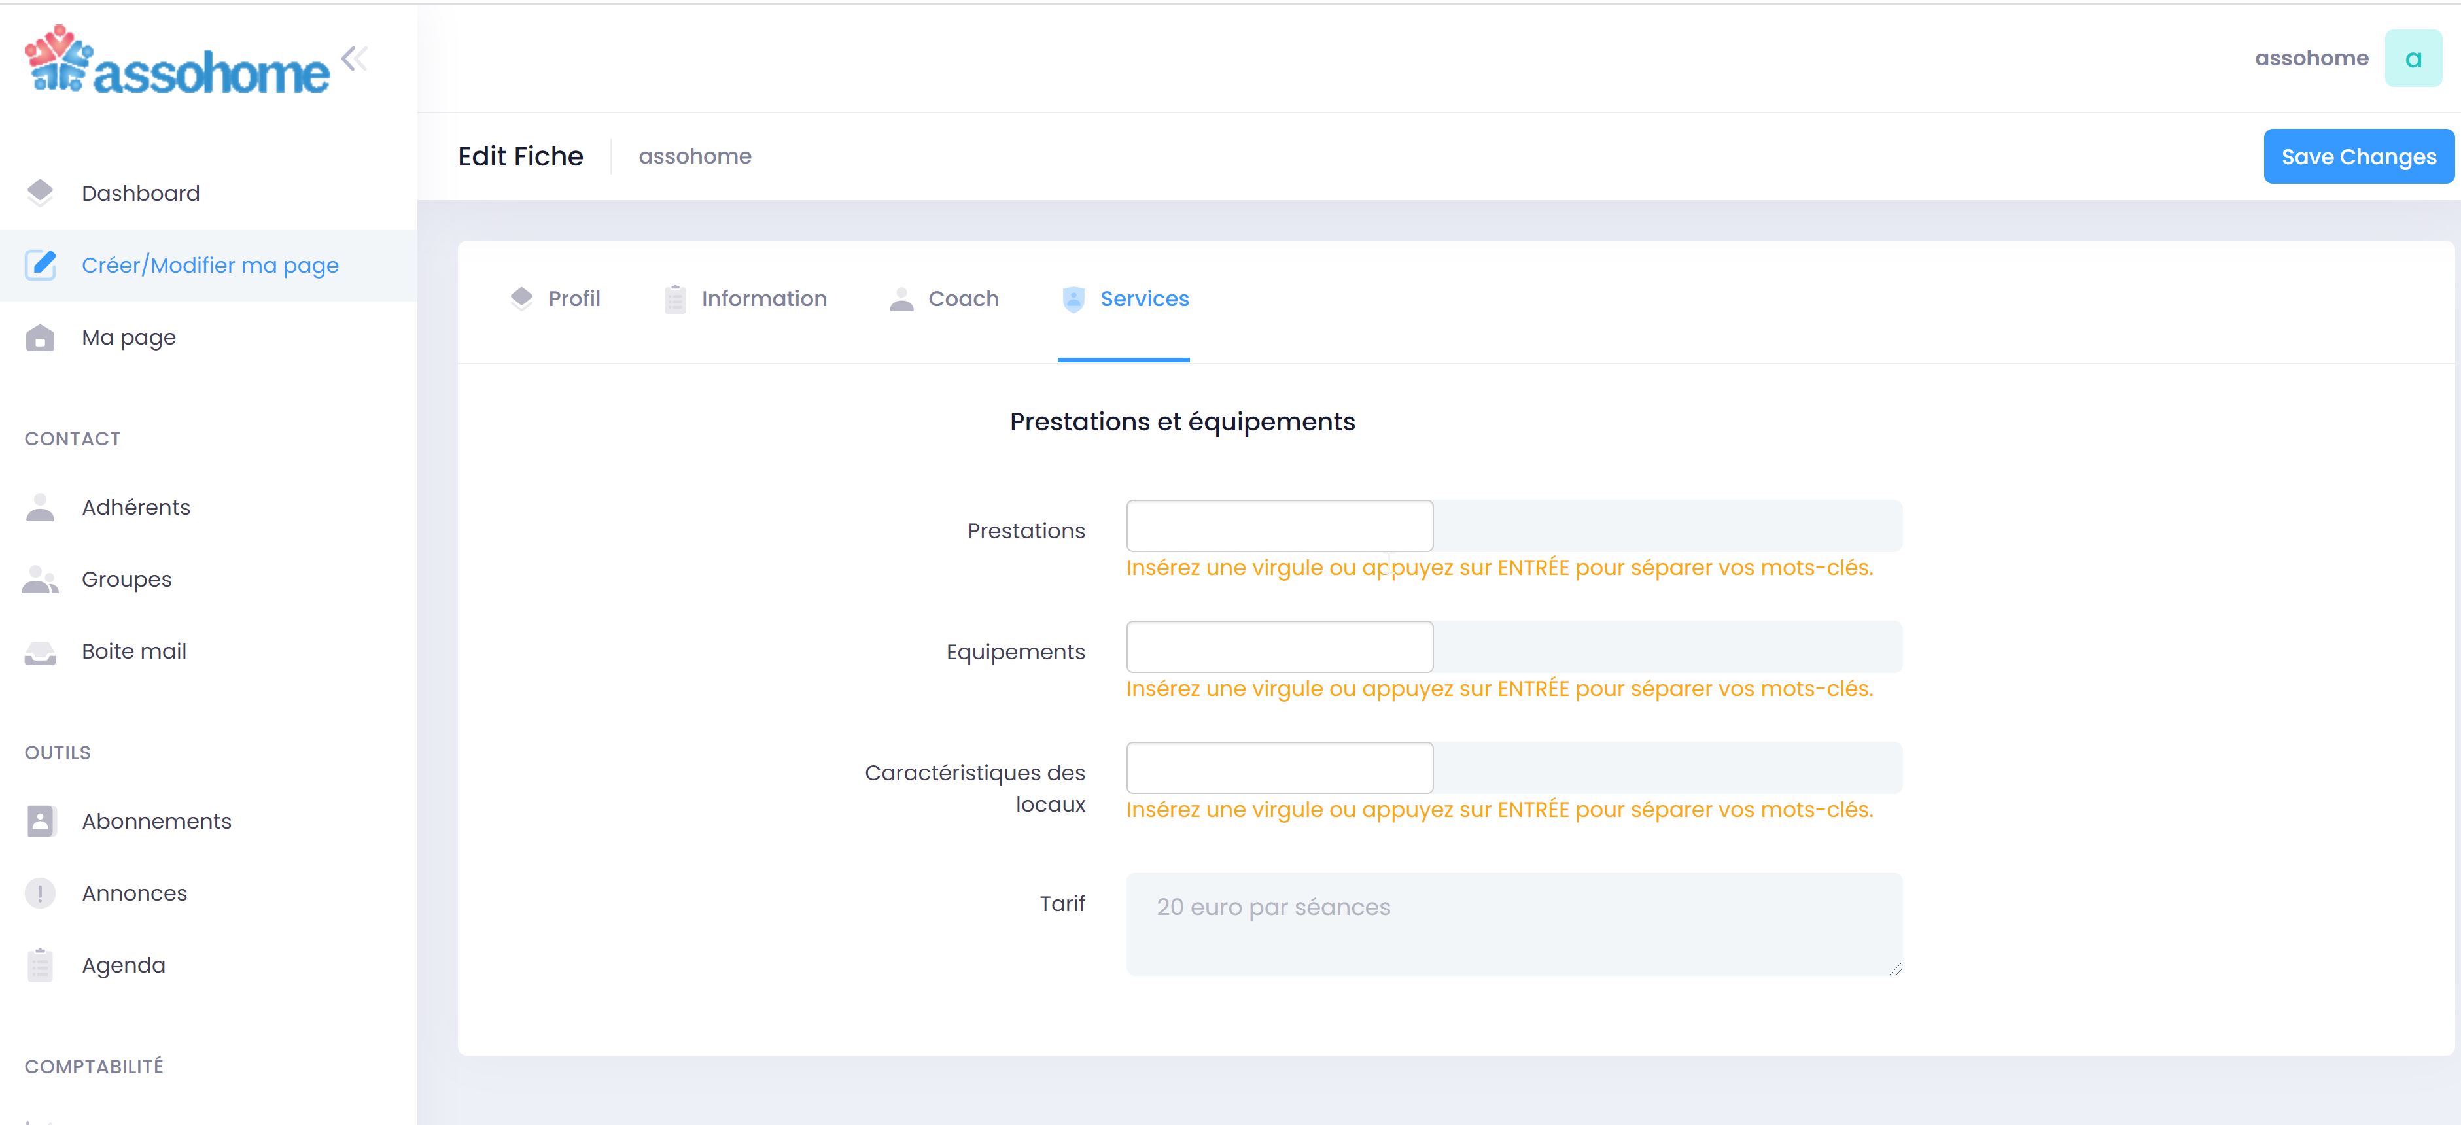Select the Coach tab
Viewport: 2461px width, 1125px height.
(944, 299)
